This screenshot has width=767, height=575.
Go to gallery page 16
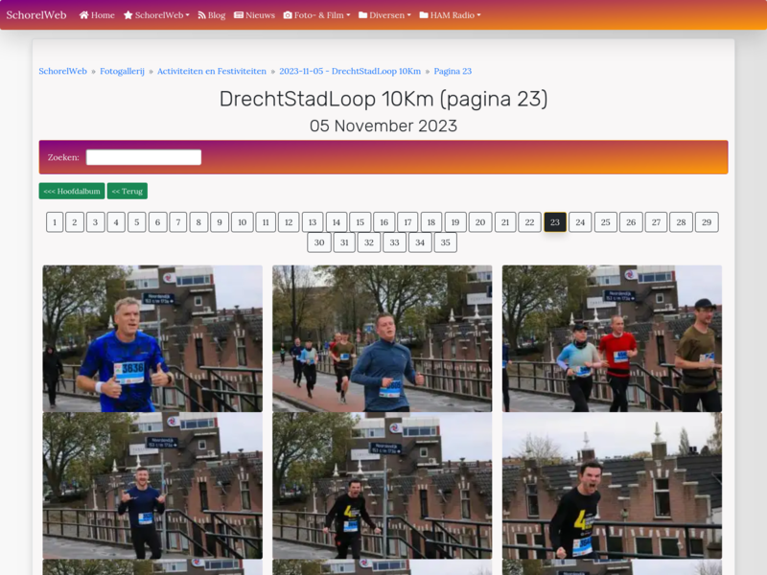coord(384,222)
